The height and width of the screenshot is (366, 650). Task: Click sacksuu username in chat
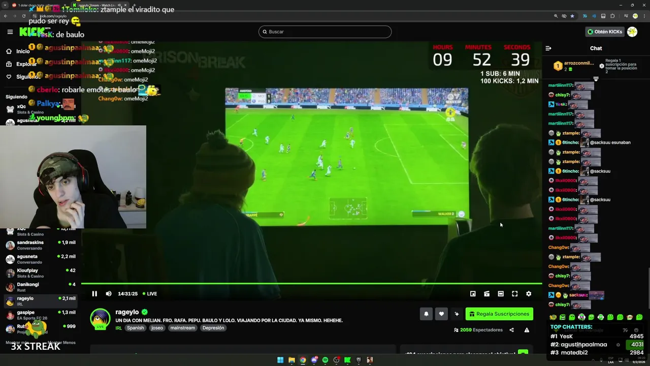[x=578, y=295]
